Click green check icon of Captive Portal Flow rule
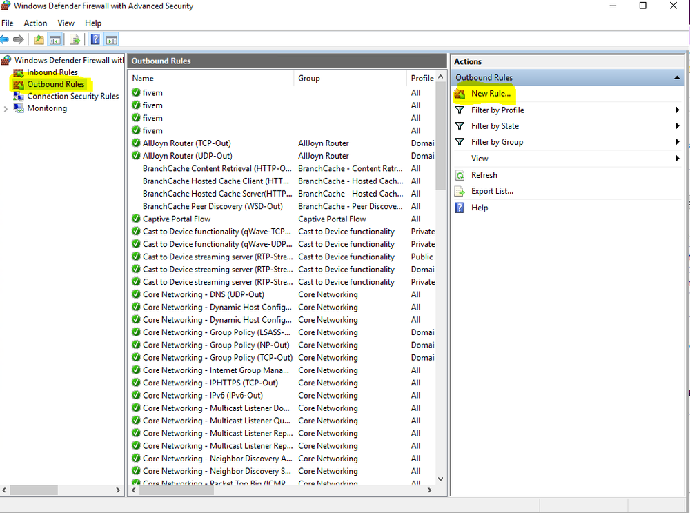690x513 pixels. (136, 219)
